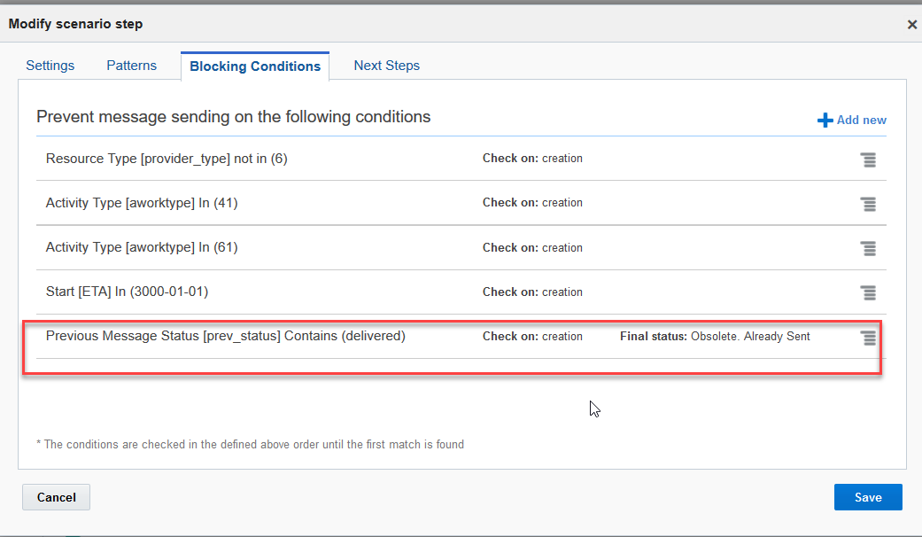The width and height of the screenshot is (922, 537).
Task: Click the Modify scenario step title
Action: tap(75, 24)
